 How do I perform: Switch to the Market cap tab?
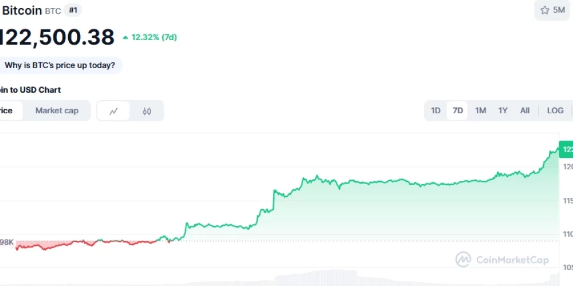coord(57,110)
